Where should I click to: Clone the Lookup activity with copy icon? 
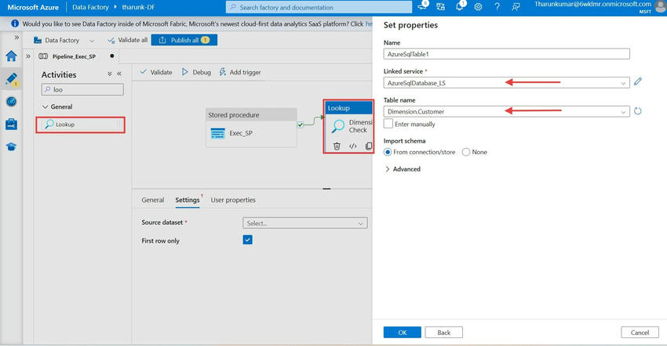pyautogui.click(x=368, y=146)
